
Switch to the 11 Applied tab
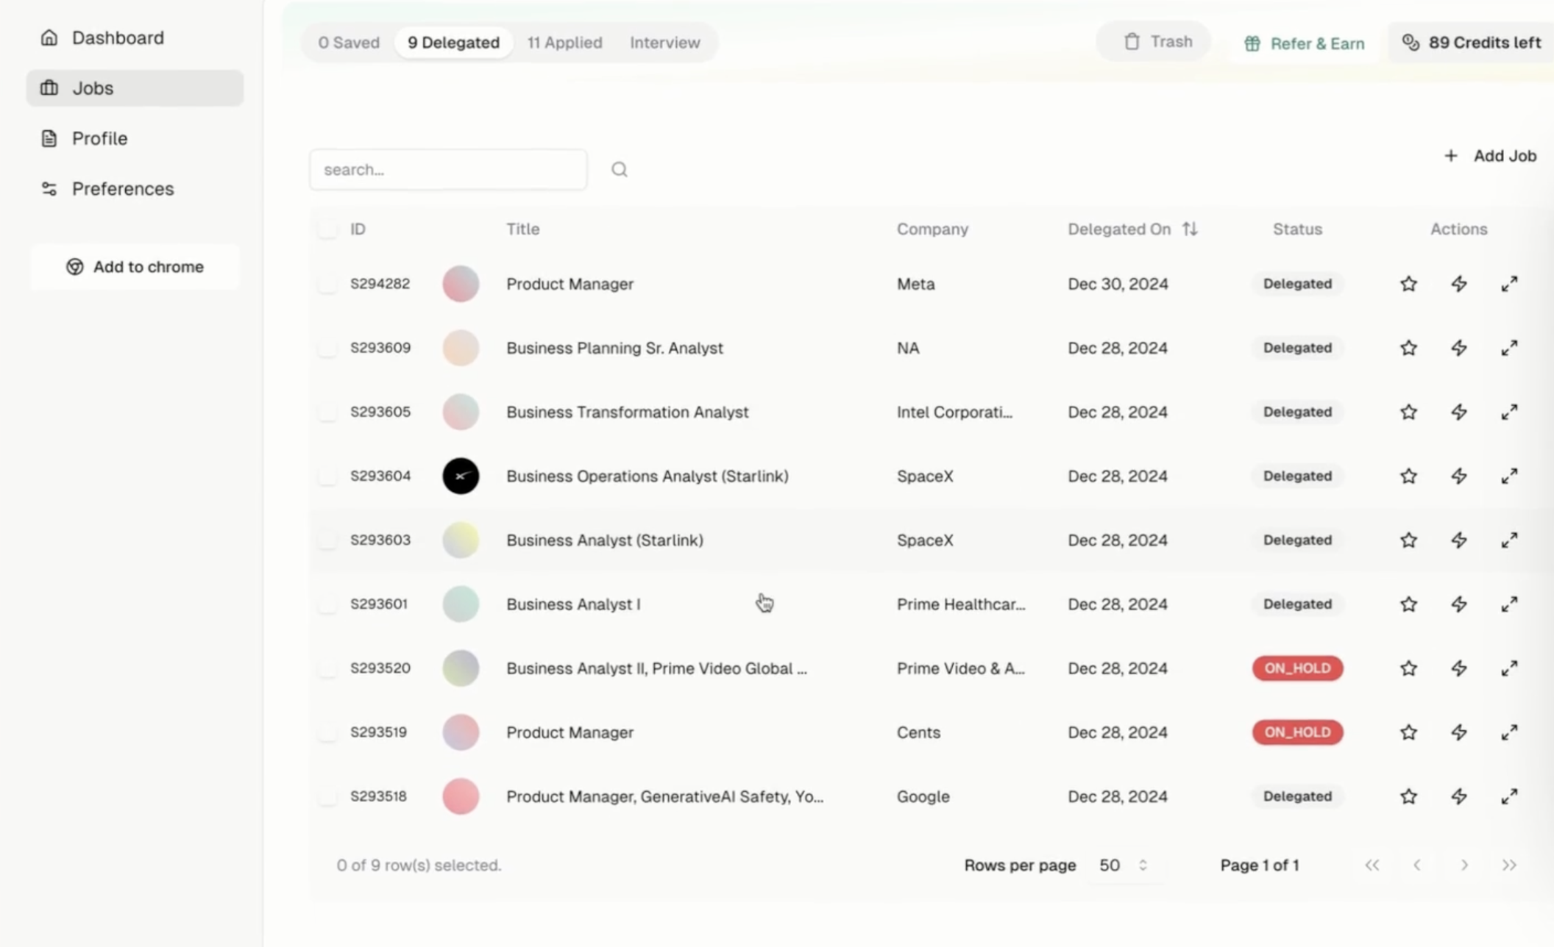tap(564, 42)
